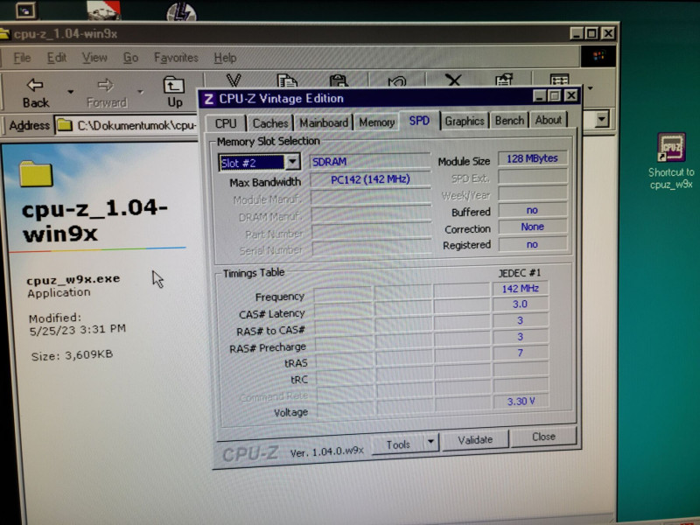Viewport: 700px width, 525px height.
Task: Select the cpuz_w9x.exe file name text
Action: click(x=73, y=279)
